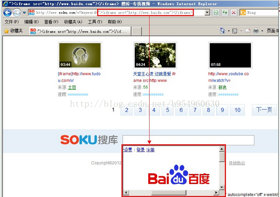Open the black 07:58 video thumbnail
This screenshot has width=280, height=197.
pyautogui.click(x=230, y=56)
